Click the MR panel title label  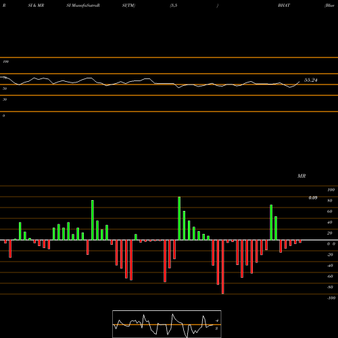click(301, 176)
